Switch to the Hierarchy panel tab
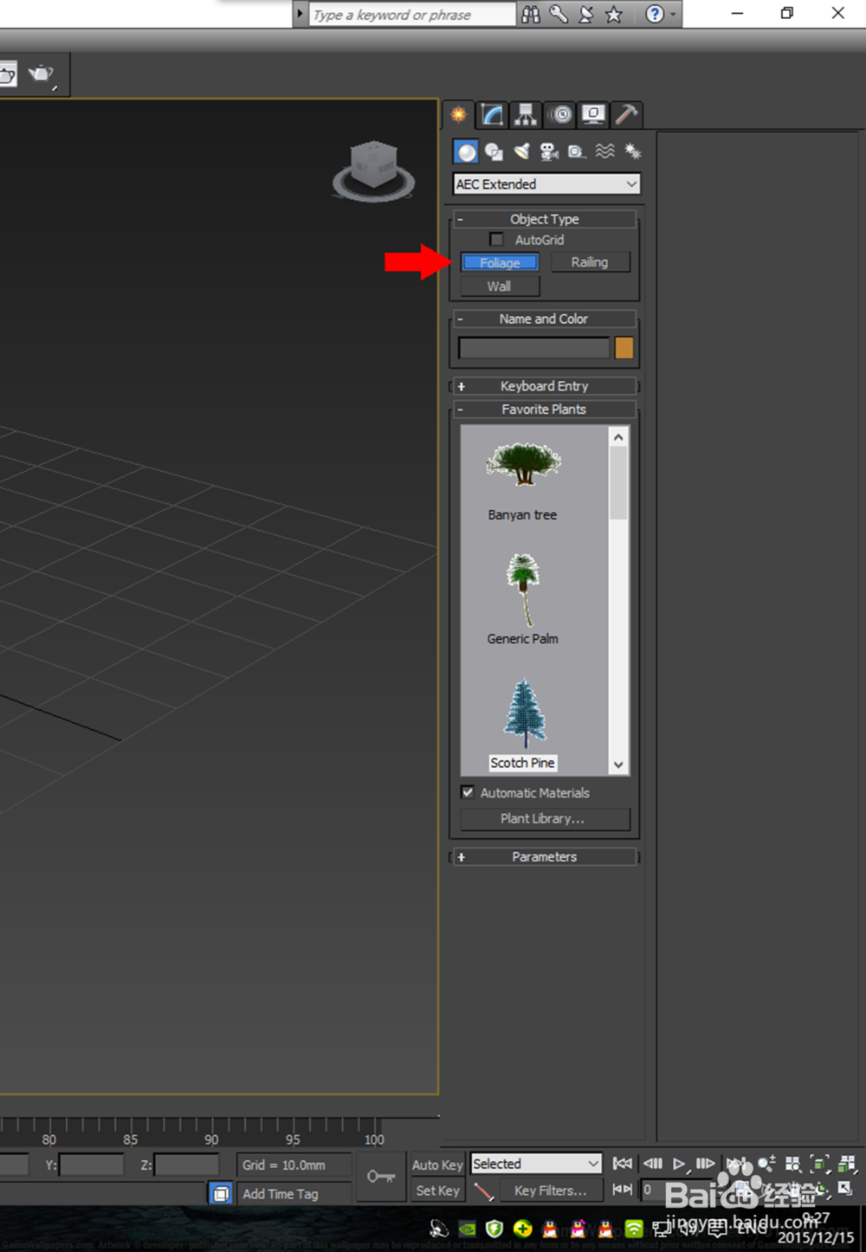866x1252 pixels. [526, 114]
